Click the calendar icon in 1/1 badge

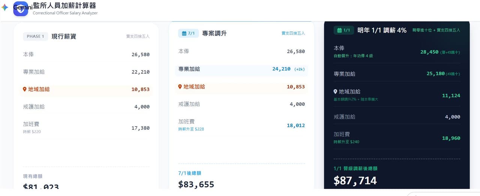pos(339,30)
